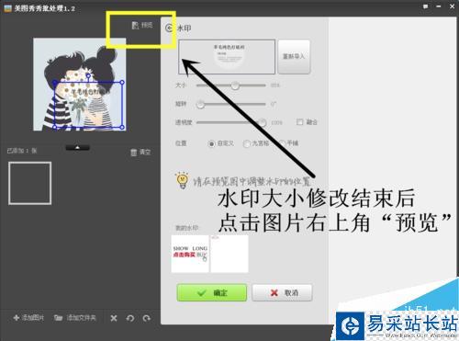Select the 平铺 tile position radio button
The height and width of the screenshot is (341, 459).
pyautogui.click(x=282, y=143)
